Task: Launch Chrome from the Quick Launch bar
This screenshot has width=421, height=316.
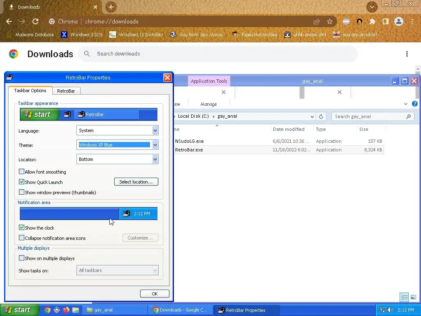Action: (x=47, y=310)
